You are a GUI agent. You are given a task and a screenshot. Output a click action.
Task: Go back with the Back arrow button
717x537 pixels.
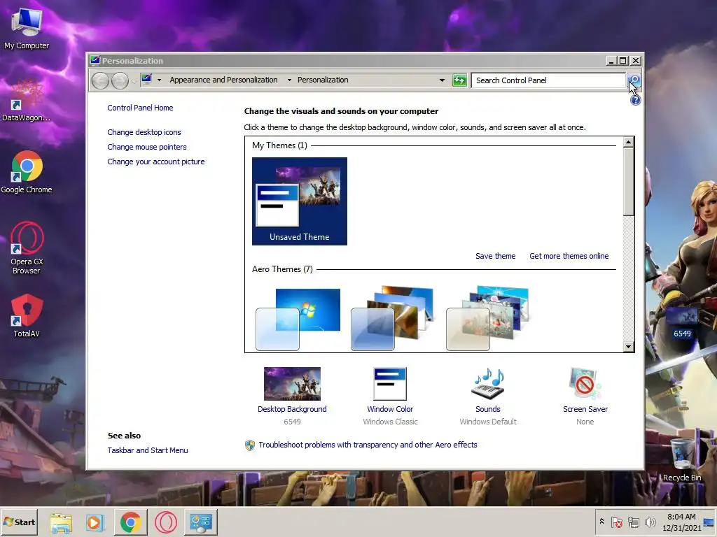100,81
